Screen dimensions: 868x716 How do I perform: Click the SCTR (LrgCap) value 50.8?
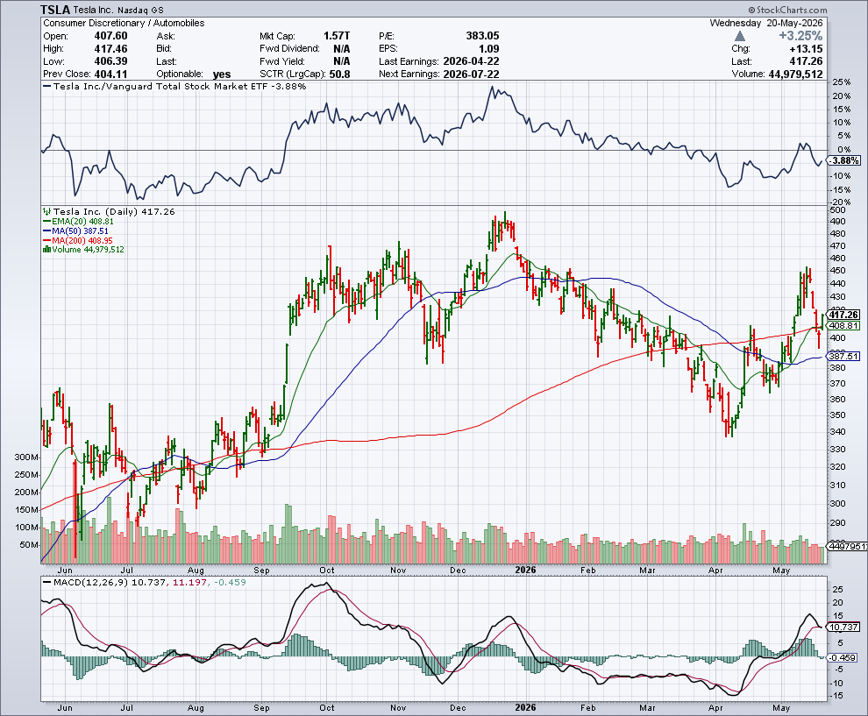339,74
